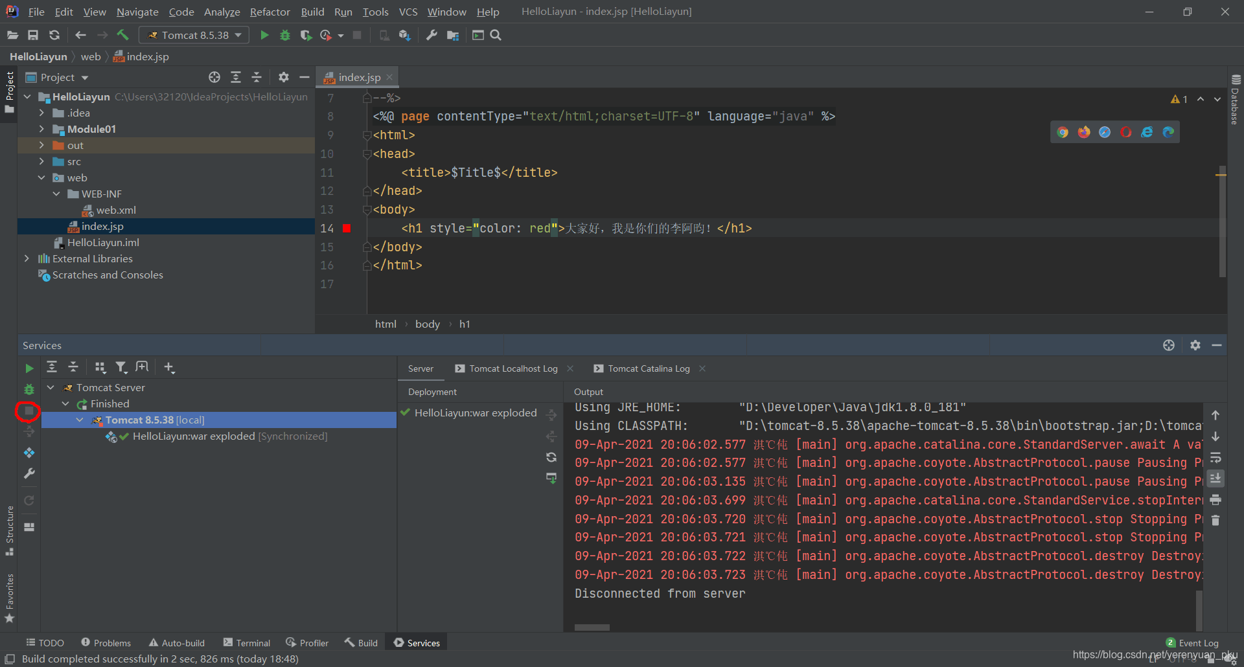The image size is (1244, 667).
Task: Open the Database side panel
Action: 1236,100
